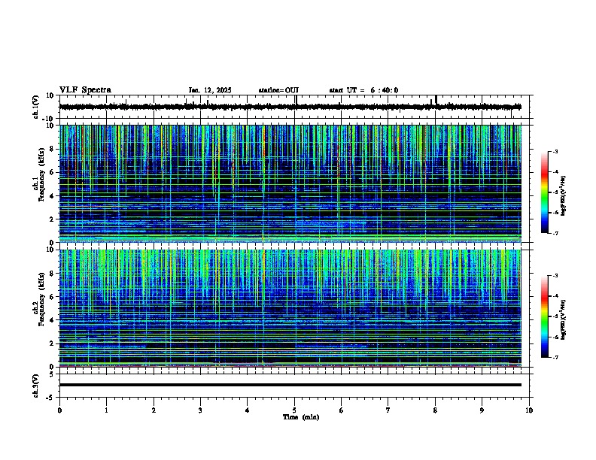Click time axis tick label "5"
The width and height of the screenshot is (596, 460).
(294, 410)
